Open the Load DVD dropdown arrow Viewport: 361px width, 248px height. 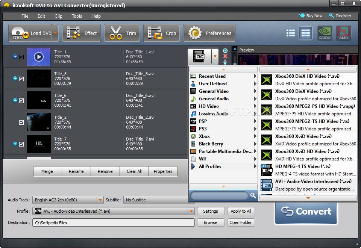click(x=55, y=33)
